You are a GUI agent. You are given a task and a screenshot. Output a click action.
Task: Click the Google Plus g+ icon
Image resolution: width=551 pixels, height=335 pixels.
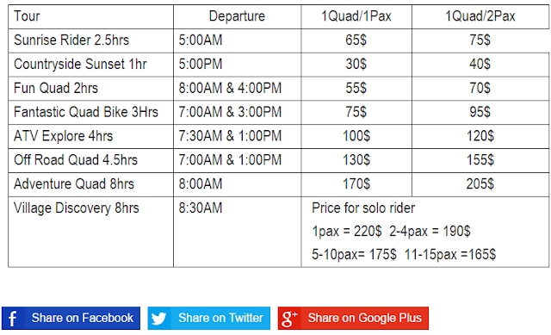pos(289,318)
